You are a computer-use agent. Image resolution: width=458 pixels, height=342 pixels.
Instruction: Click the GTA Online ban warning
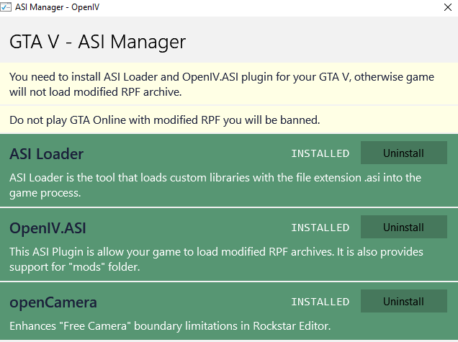coord(164,119)
